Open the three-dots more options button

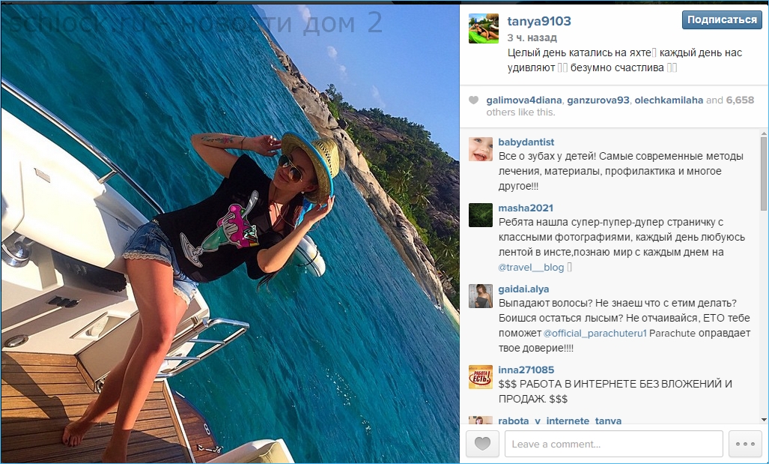745,444
